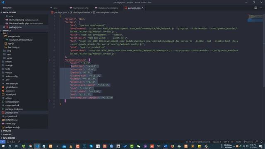Open Task View on the taskbar

[17, 146]
